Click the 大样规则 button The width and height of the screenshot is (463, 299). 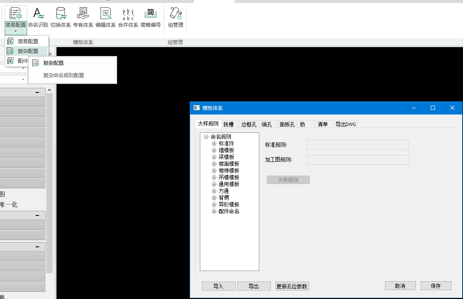(x=288, y=180)
